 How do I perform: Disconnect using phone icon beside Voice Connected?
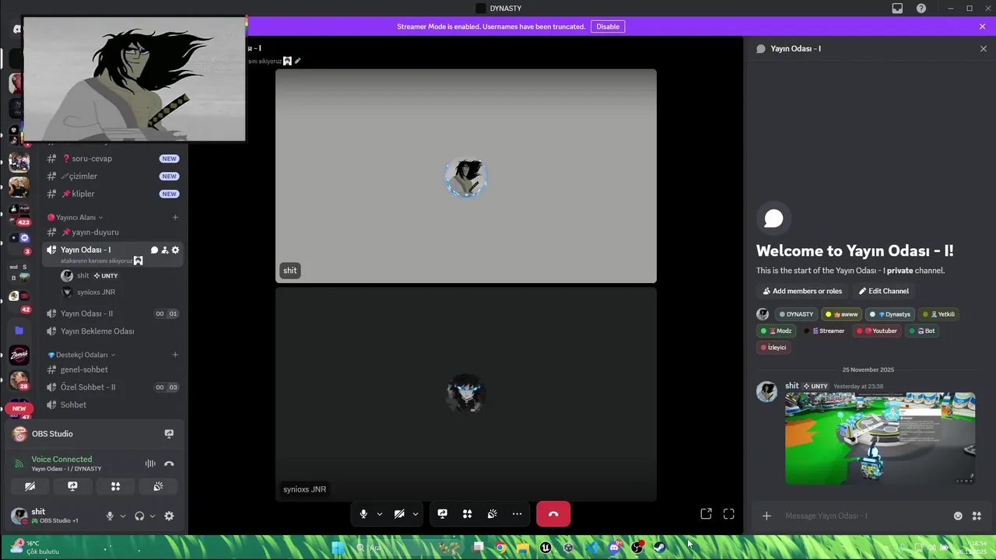click(169, 464)
